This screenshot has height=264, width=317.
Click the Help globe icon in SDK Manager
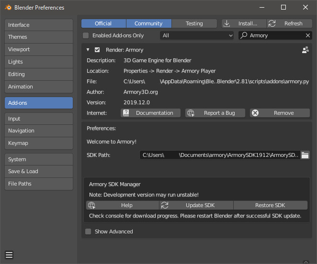91,205
